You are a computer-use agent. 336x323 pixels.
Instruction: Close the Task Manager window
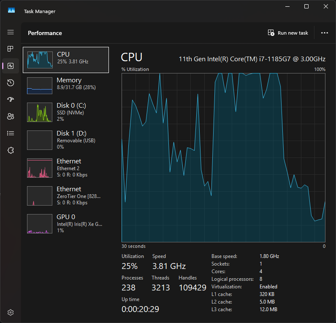326,6
